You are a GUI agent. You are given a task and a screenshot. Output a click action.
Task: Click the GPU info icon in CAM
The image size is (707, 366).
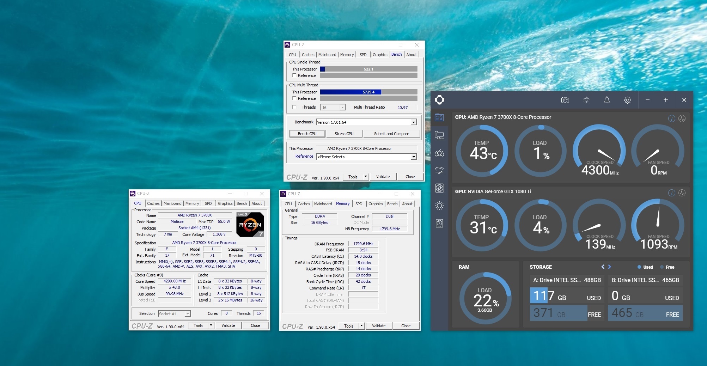[672, 193]
